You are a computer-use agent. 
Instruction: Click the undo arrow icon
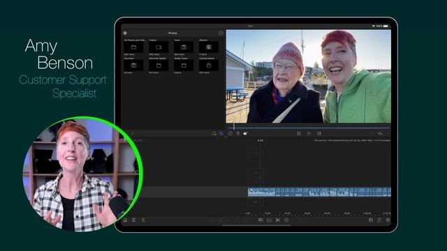click(380, 133)
